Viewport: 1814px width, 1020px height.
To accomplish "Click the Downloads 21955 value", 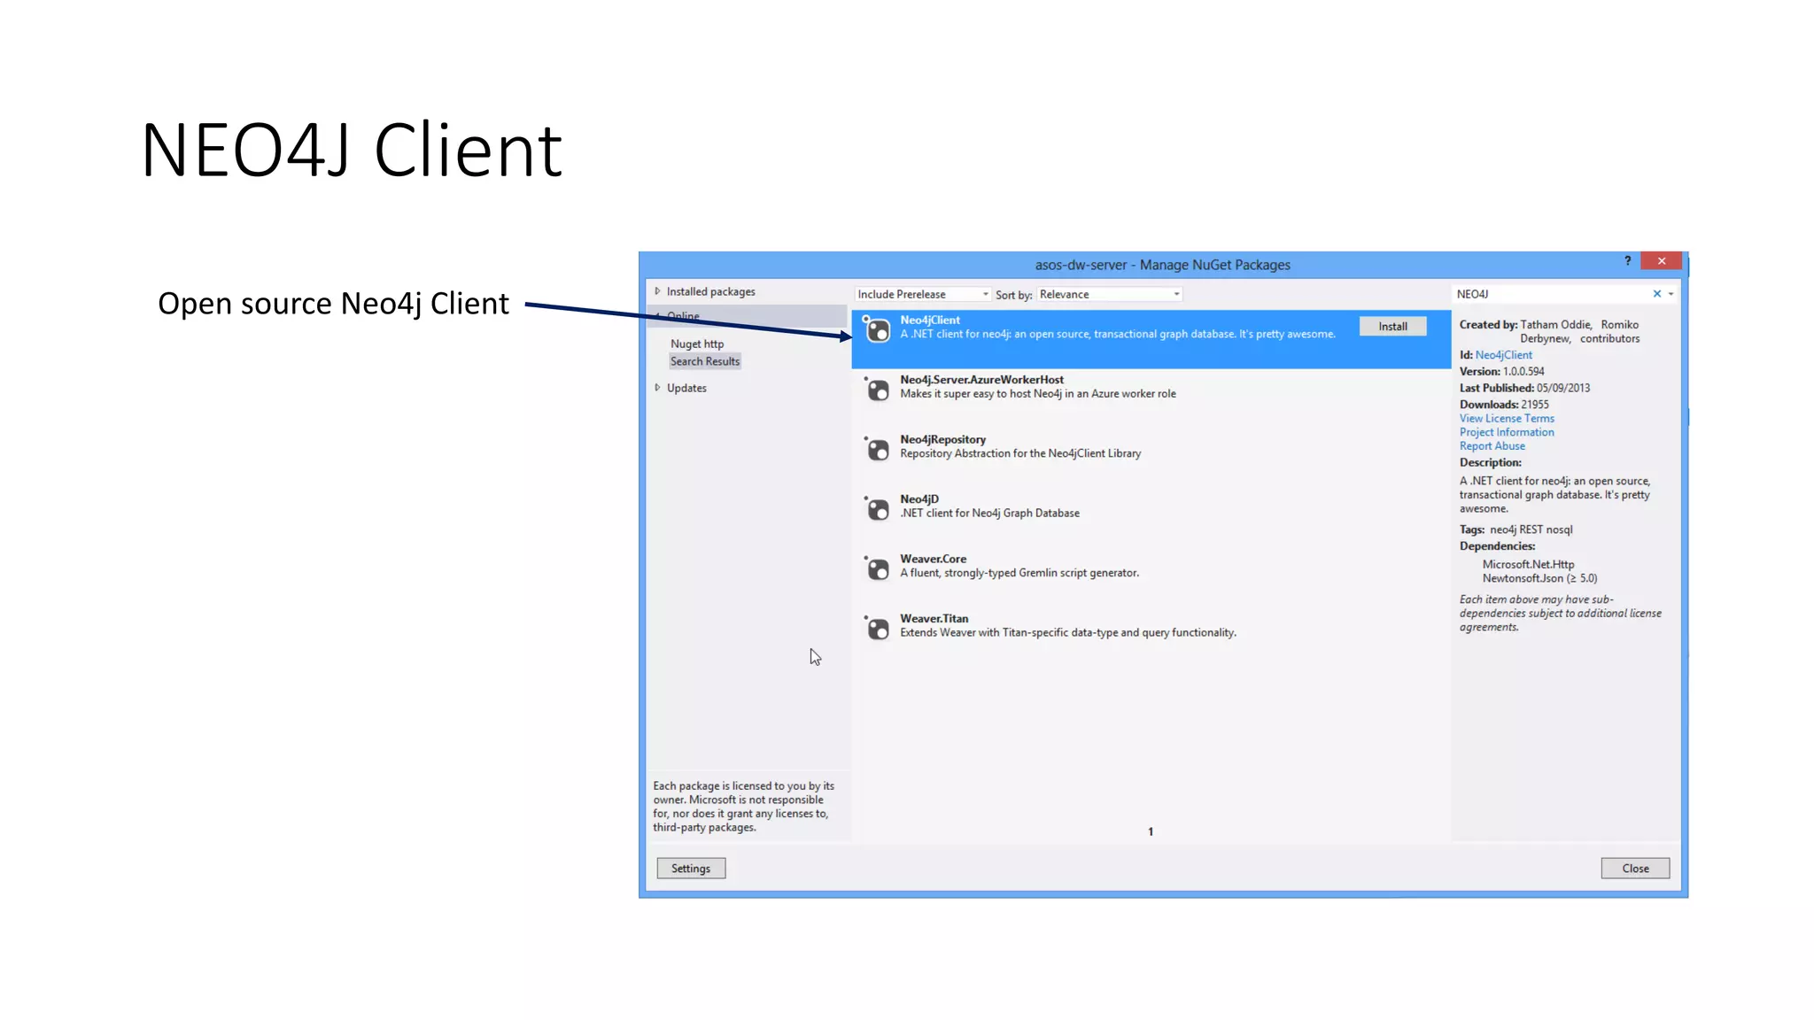I will click(x=1535, y=405).
